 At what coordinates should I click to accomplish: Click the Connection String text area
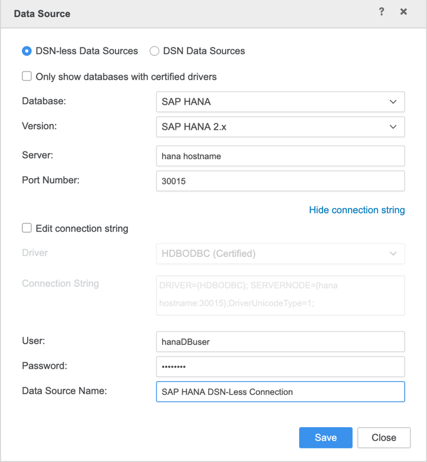click(x=280, y=295)
